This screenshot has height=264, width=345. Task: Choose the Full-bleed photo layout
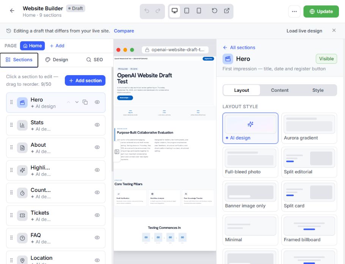point(250,162)
